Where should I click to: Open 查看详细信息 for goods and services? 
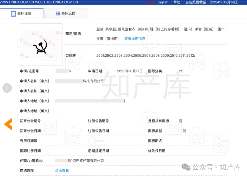click(135, 39)
